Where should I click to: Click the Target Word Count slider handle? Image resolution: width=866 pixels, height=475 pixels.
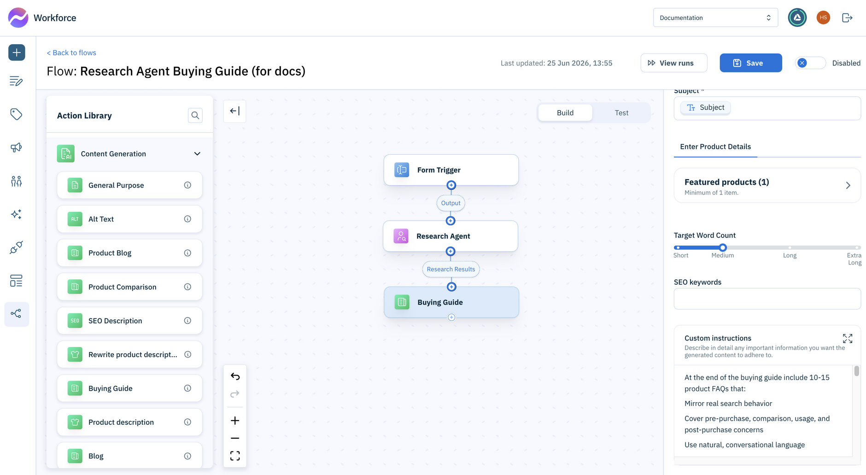tap(723, 247)
